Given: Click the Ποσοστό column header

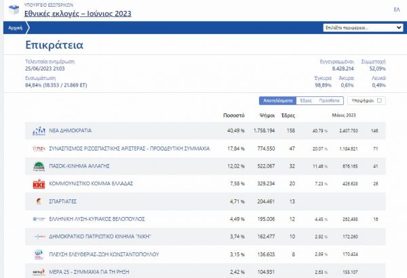Looking at the screenshot, I should pyautogui.click(x=233, y=115).
